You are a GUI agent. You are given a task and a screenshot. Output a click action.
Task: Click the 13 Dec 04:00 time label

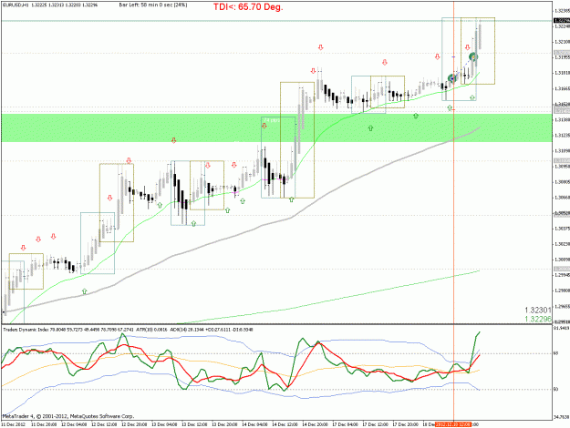click(x=165, y=424)
